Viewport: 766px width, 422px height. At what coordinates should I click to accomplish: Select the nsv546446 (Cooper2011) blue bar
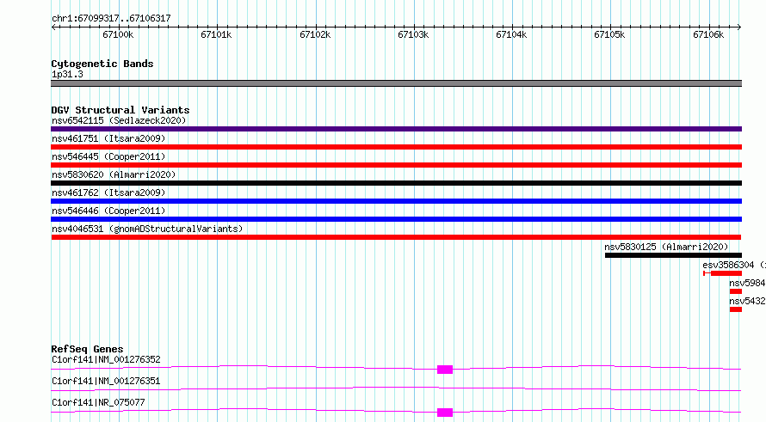[x=396, y=219]
